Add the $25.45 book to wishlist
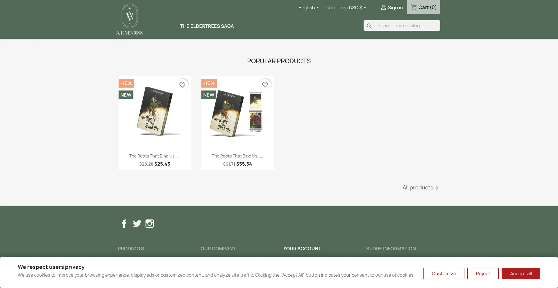The width and height of the screenshot is (558, 288). coord(182,85)
